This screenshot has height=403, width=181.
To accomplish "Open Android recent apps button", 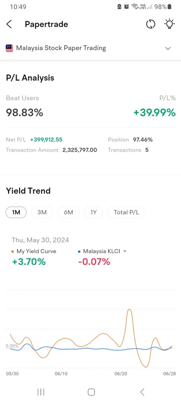I will [41, 392].
